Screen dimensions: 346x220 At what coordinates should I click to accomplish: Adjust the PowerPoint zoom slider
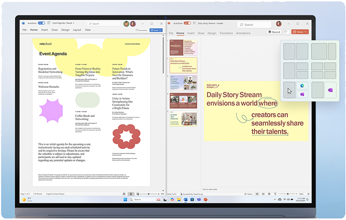(x=288, y=194)
